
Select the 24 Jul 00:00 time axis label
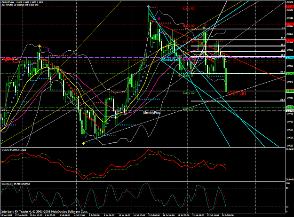point(227,215)
